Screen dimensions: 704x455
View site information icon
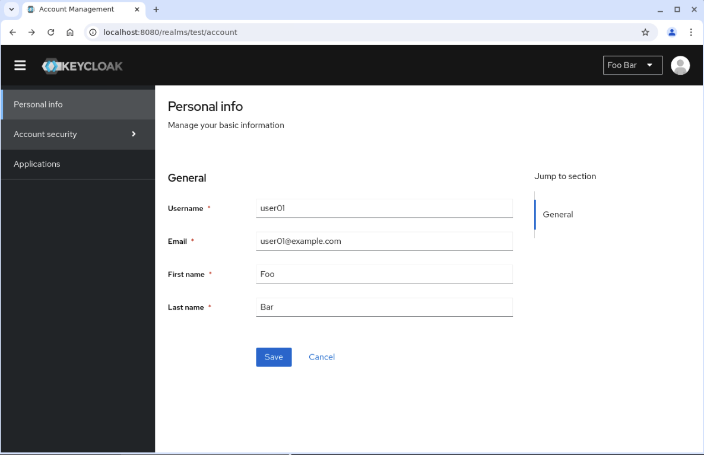point(93,32)
